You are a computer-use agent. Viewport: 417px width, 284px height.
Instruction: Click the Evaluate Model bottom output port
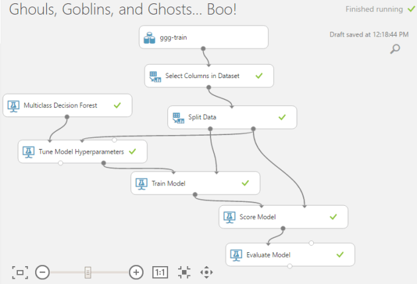coord(290,266)
